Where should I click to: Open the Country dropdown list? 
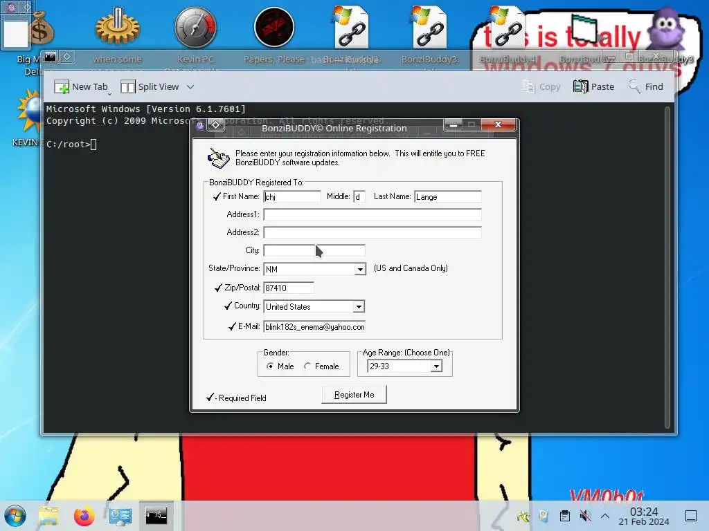(359, 306)
